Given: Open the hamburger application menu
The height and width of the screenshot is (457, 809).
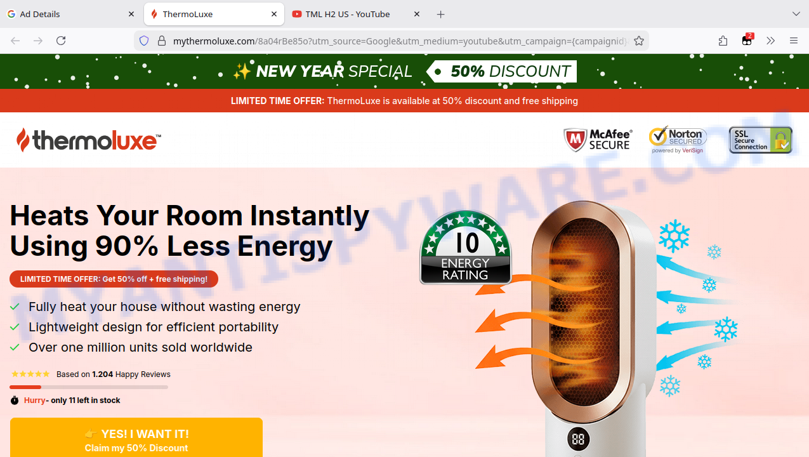Looking at the screenshot, I should point(794,41).
